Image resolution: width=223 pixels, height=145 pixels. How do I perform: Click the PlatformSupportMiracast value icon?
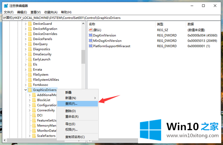coord(90,46)
